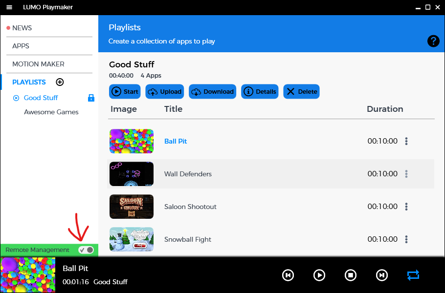Screen dimensions: 445x293
Task: Click the Snowball Fight thumbnail
Action: click(132, 239)
